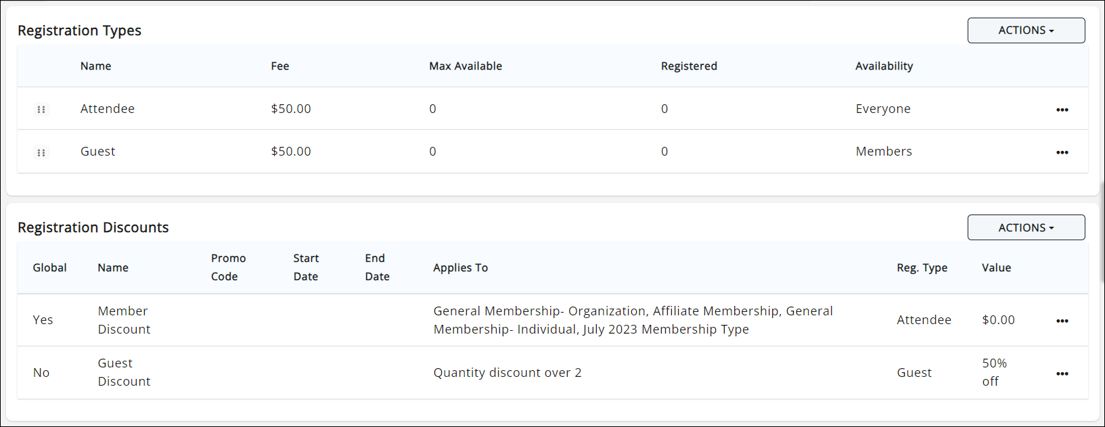Click the Fee column header
This screenshot has height=427, width=1105.
coord(279,66)
